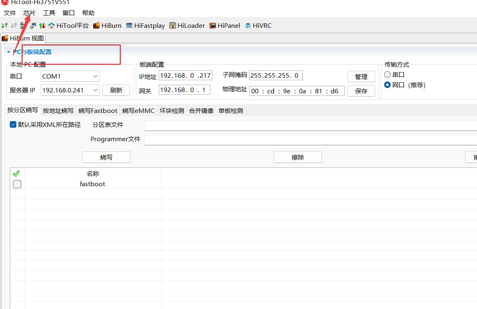Launch the HiPanel tool
477x309 pixels.
[225, 25]
